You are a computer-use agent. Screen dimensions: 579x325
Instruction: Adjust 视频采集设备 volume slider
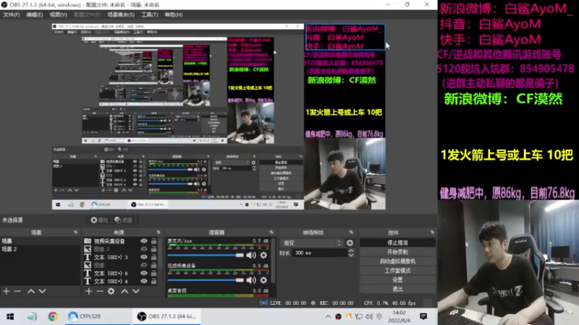pyautogui.click(x=206, y=280)
